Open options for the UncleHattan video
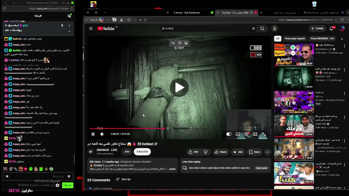Screen dimensions: 349x196 344,46
